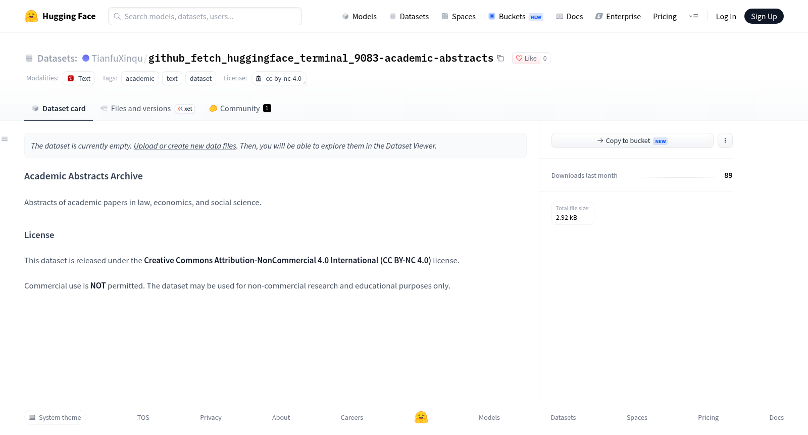
Task: Open Buckets NEW in top navigation
Action: pos(516,16)
